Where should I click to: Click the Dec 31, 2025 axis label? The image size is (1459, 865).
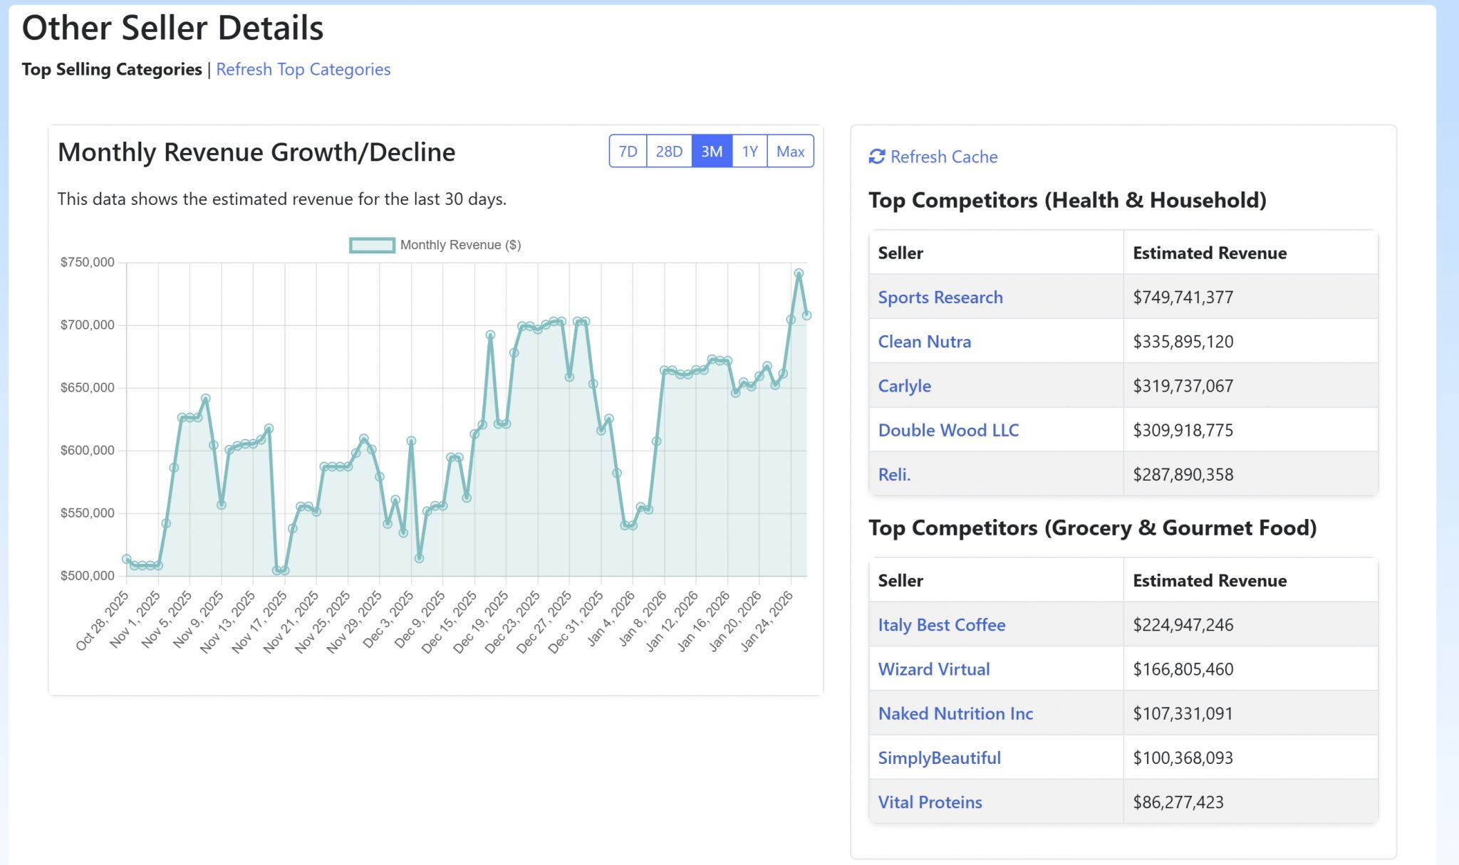[x=576, y=621]
